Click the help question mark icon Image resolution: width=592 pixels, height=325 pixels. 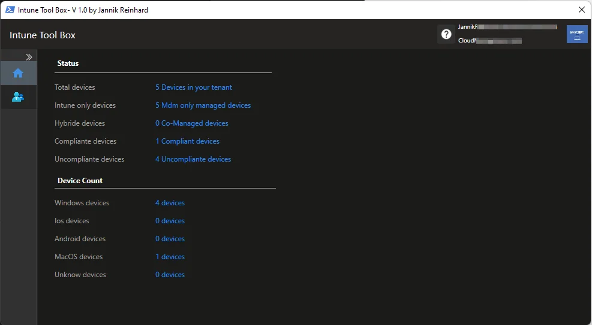point(446,34)
